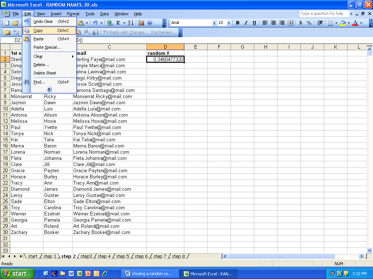
Task: Open the Font size dropdown showing 10
Action: point(229,23)
